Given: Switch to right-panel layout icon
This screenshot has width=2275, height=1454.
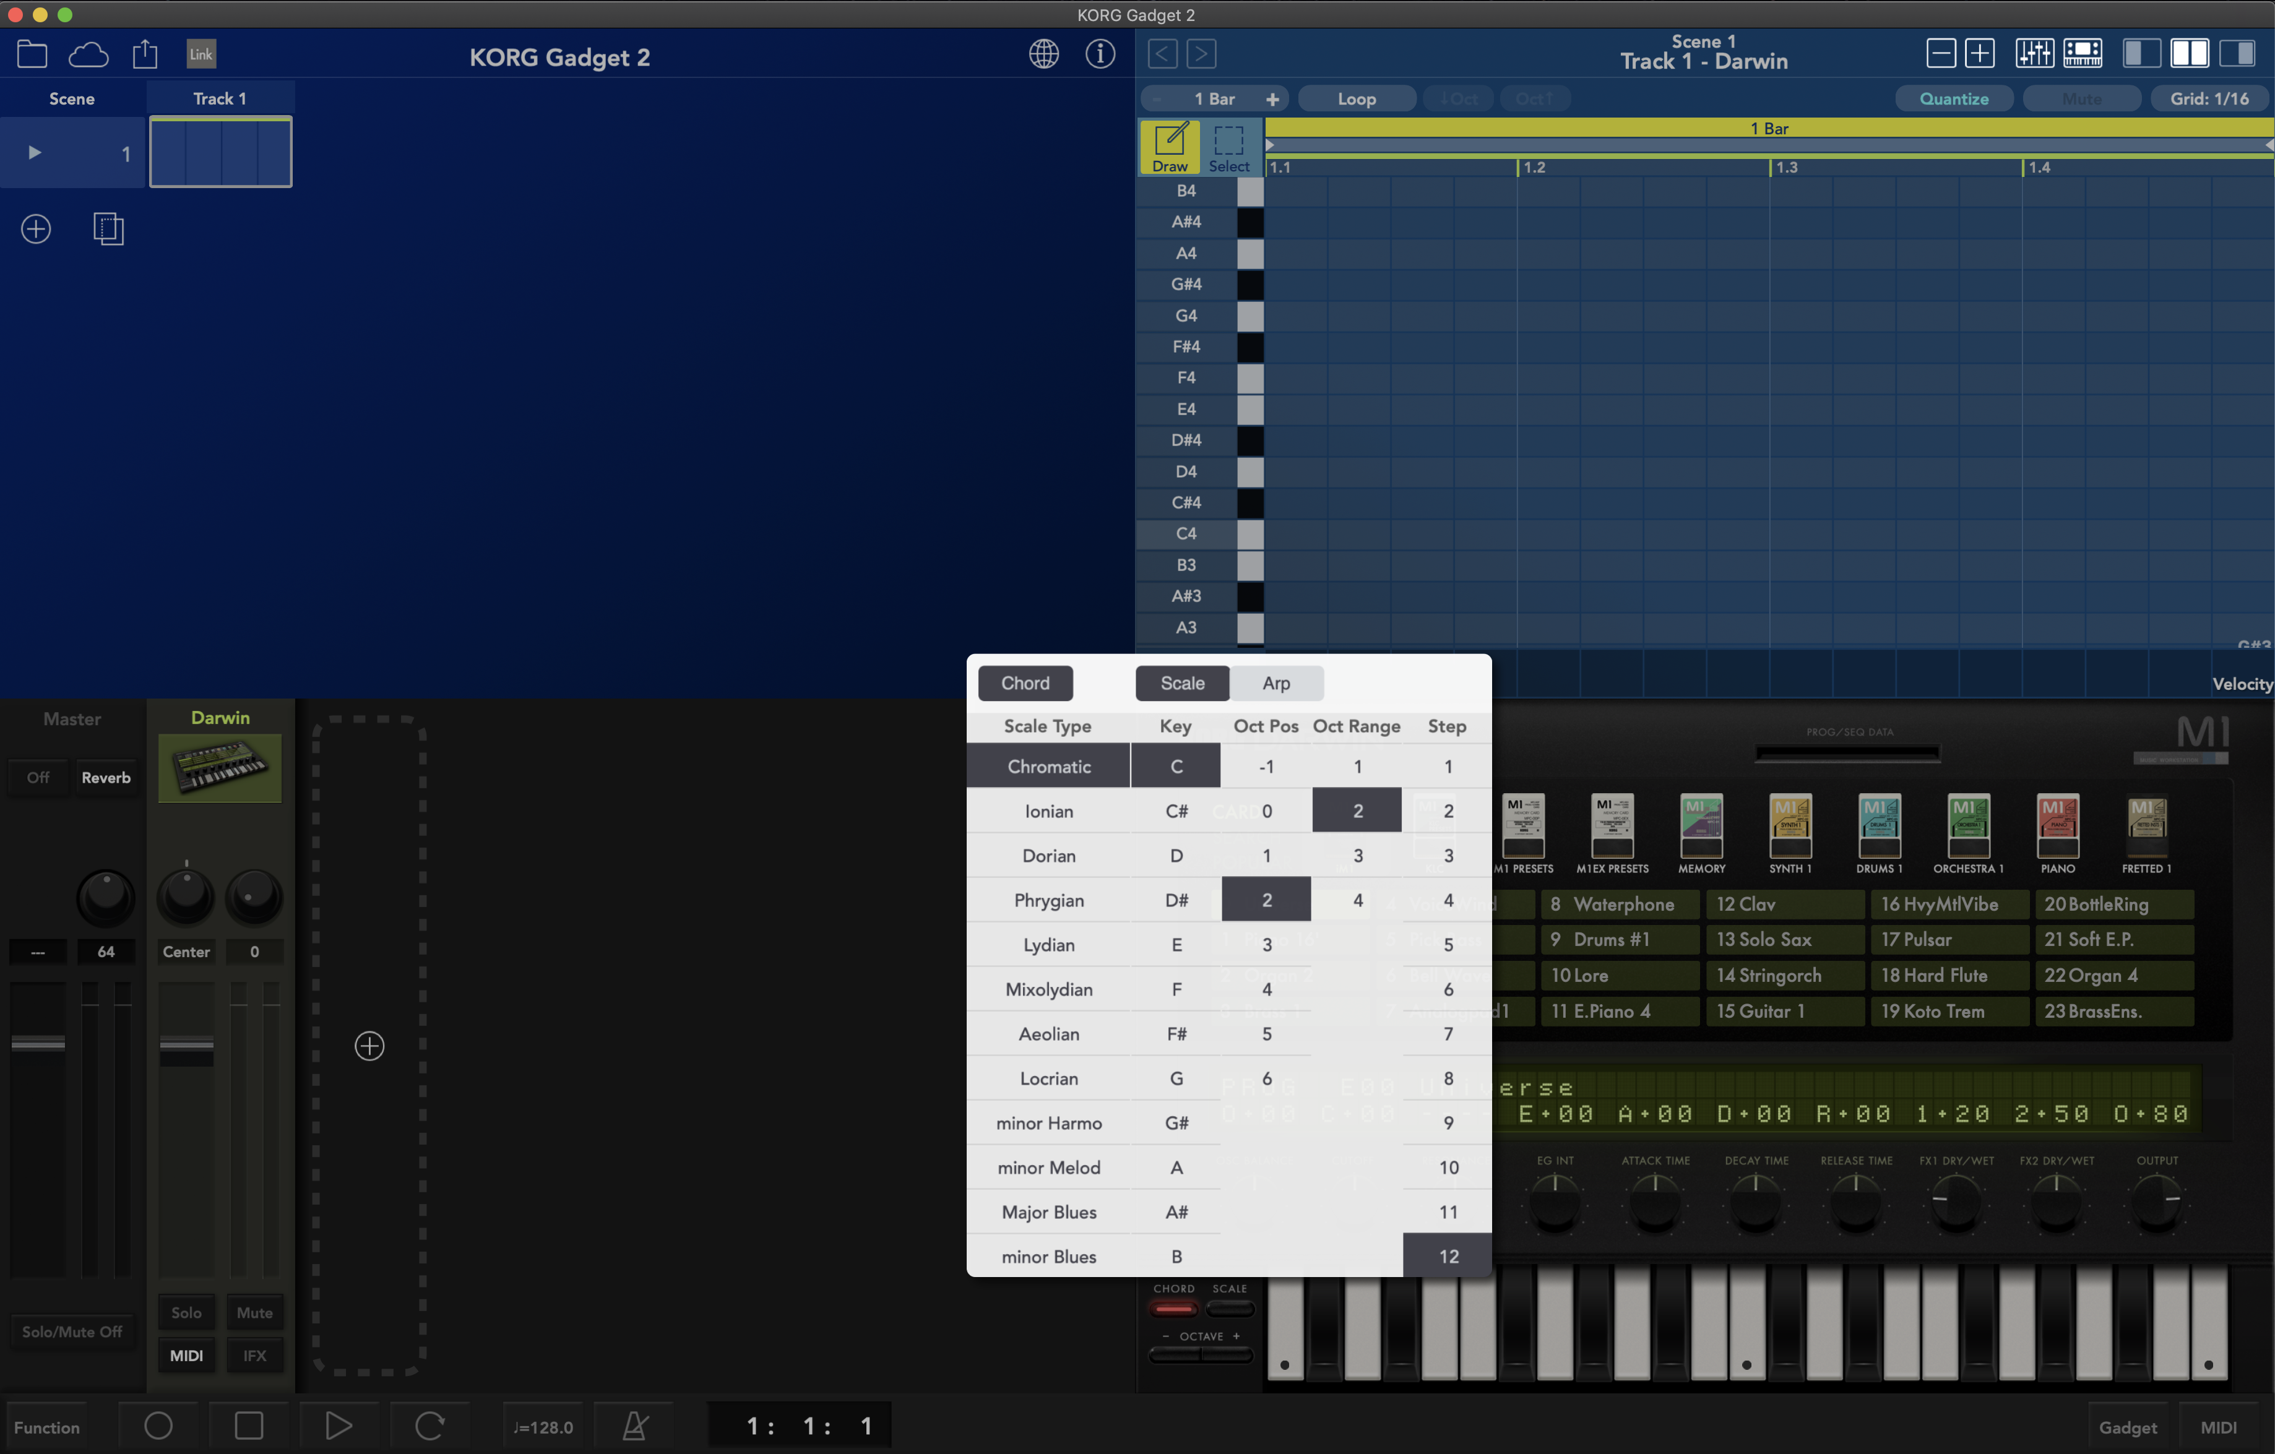Looking at the screenshot, I should (2236, 53).
